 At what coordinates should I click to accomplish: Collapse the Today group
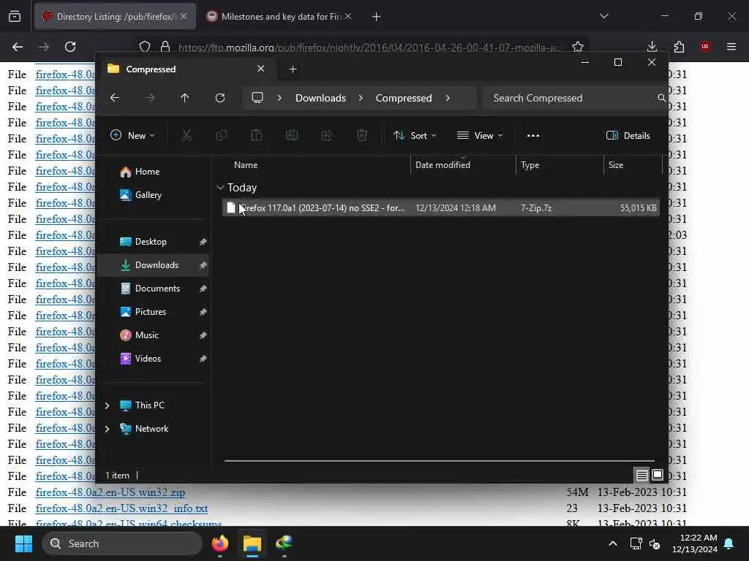[x=220, y=188]
